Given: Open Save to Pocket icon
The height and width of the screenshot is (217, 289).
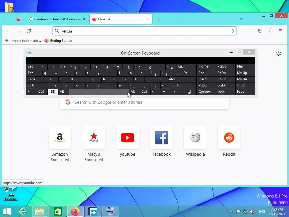Looking at the screenshot, I should click(260, 31).
